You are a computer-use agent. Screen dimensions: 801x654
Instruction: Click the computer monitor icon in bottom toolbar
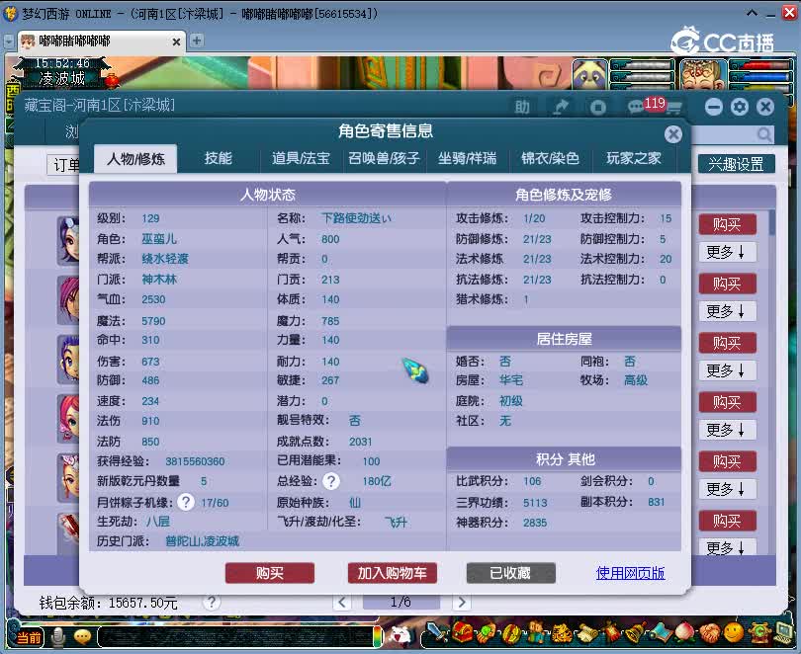[783, 633]
